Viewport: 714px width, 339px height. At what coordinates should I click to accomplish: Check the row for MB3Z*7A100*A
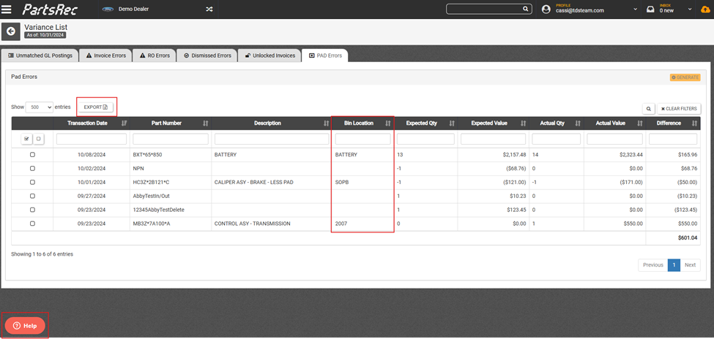pos(32,224)
